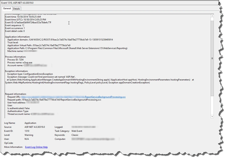Click the Logged label
Image resolution: width=227 pixels, height=160 pixels.
point(59,127)
